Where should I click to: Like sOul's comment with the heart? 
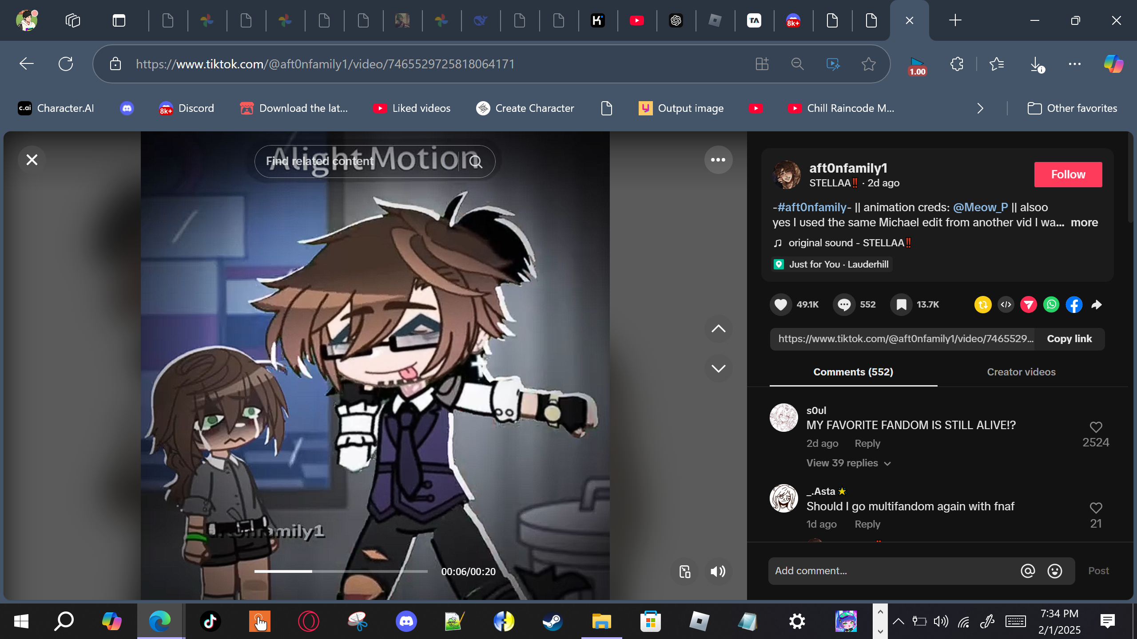(1096, 427)
